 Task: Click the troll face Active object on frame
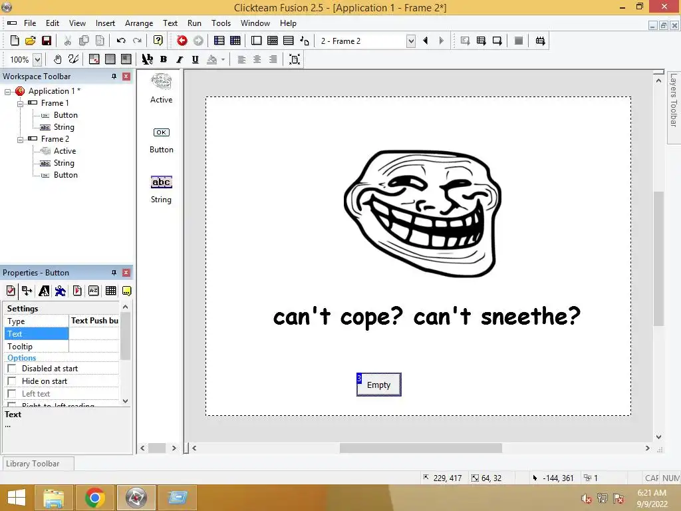click(422, 214)
